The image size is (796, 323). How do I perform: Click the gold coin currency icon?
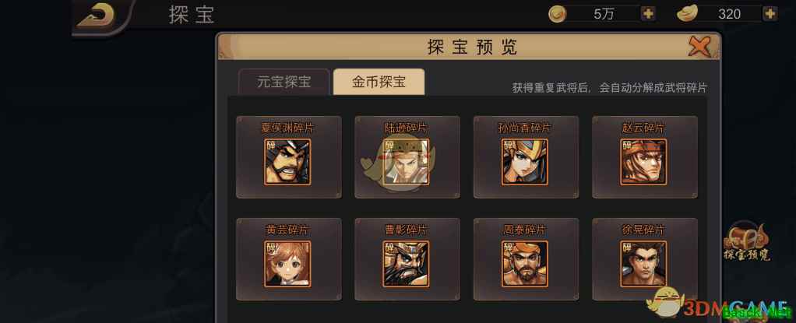coord(558,14)
